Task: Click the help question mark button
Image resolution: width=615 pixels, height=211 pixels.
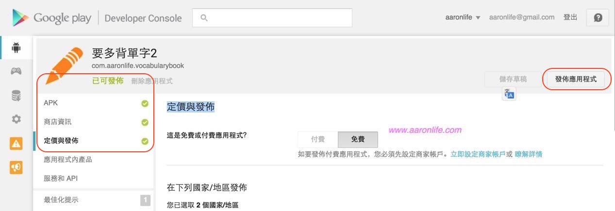Action: pos(598,17)
